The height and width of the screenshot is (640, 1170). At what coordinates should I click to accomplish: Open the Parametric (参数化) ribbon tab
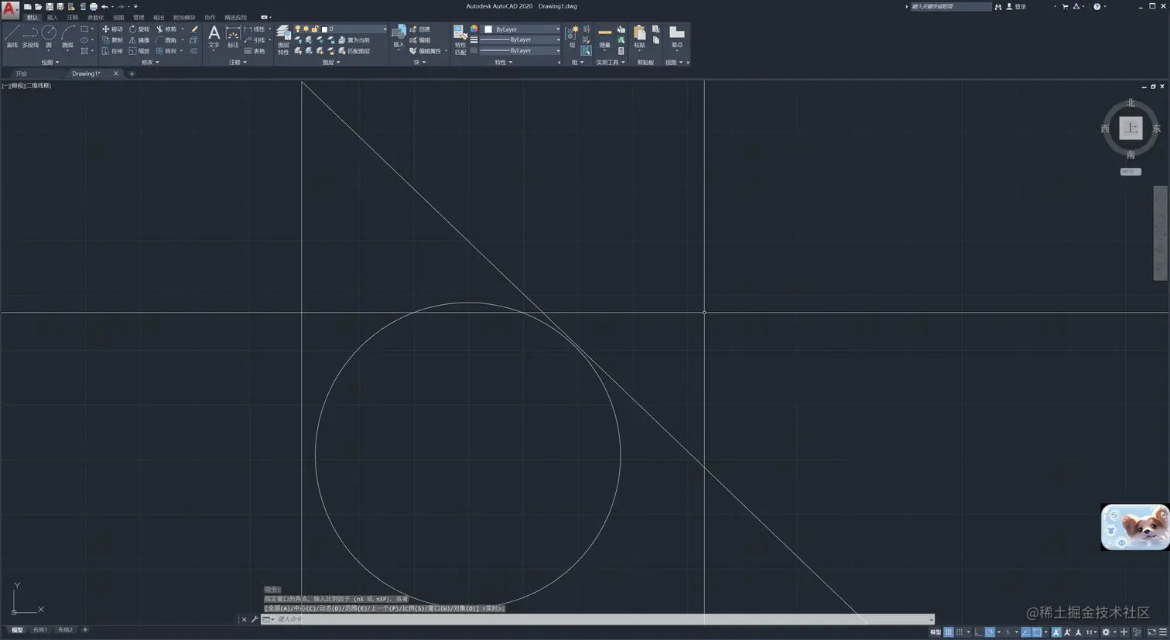click(95, 17)
